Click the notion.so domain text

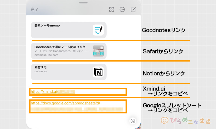point(40,71)
